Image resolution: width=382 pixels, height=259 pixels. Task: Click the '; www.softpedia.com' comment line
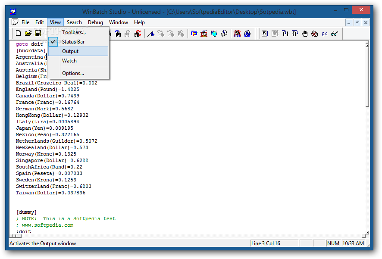pyautogui.click(x=44, y=225)
